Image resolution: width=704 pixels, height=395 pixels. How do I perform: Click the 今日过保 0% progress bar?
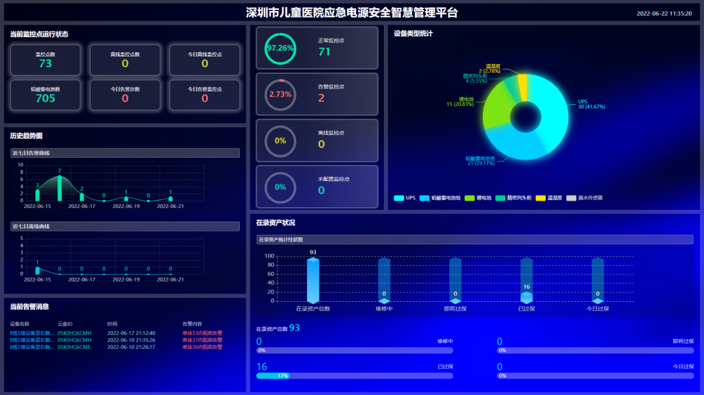point(595,375)
